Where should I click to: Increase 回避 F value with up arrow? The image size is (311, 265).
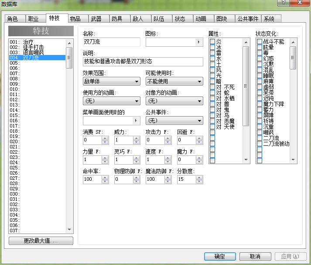coord(199,138)
